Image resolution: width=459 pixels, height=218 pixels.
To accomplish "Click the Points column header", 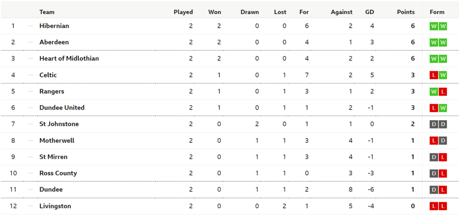I will [x=406, y=12].
